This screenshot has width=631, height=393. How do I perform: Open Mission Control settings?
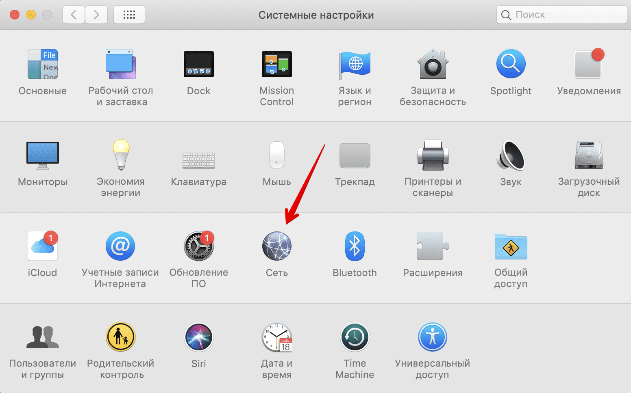[x=277, y=64]
